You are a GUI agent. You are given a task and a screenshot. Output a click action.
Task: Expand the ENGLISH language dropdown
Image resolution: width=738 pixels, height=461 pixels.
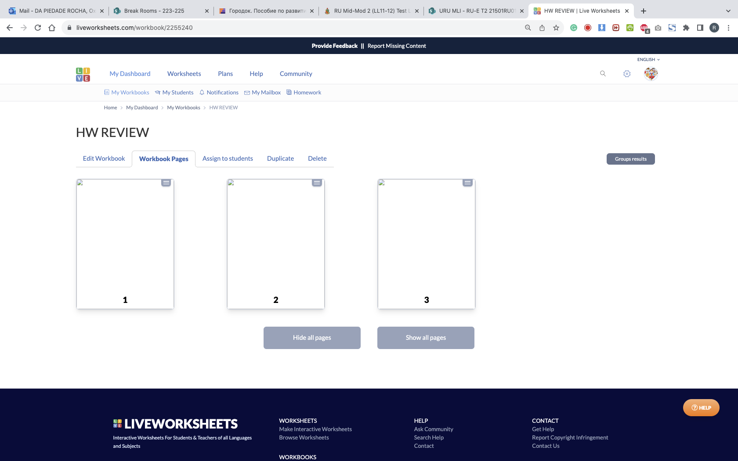648,60
